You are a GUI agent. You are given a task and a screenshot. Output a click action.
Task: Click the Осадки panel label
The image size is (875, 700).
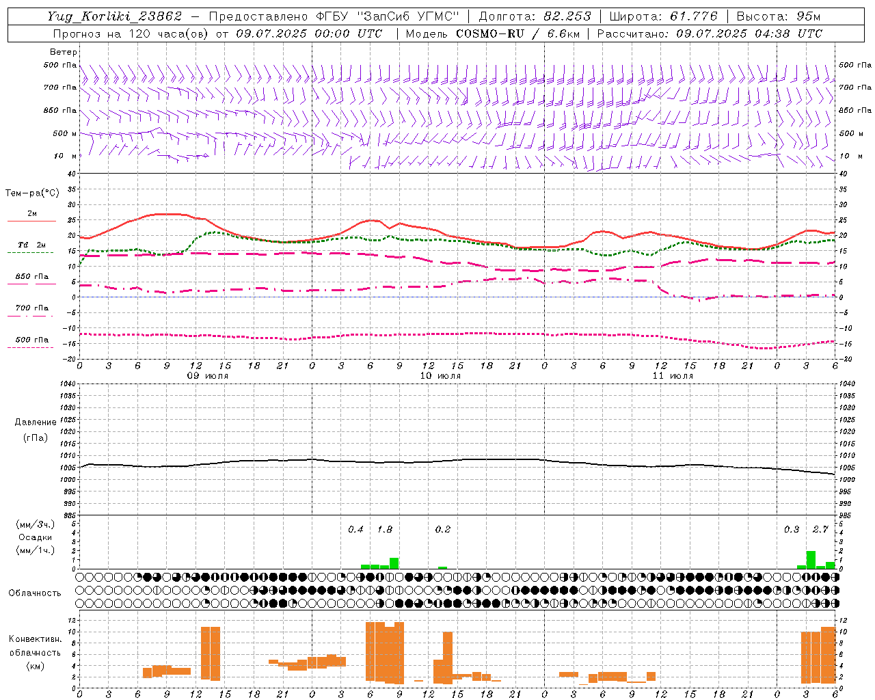click(36, 537)
